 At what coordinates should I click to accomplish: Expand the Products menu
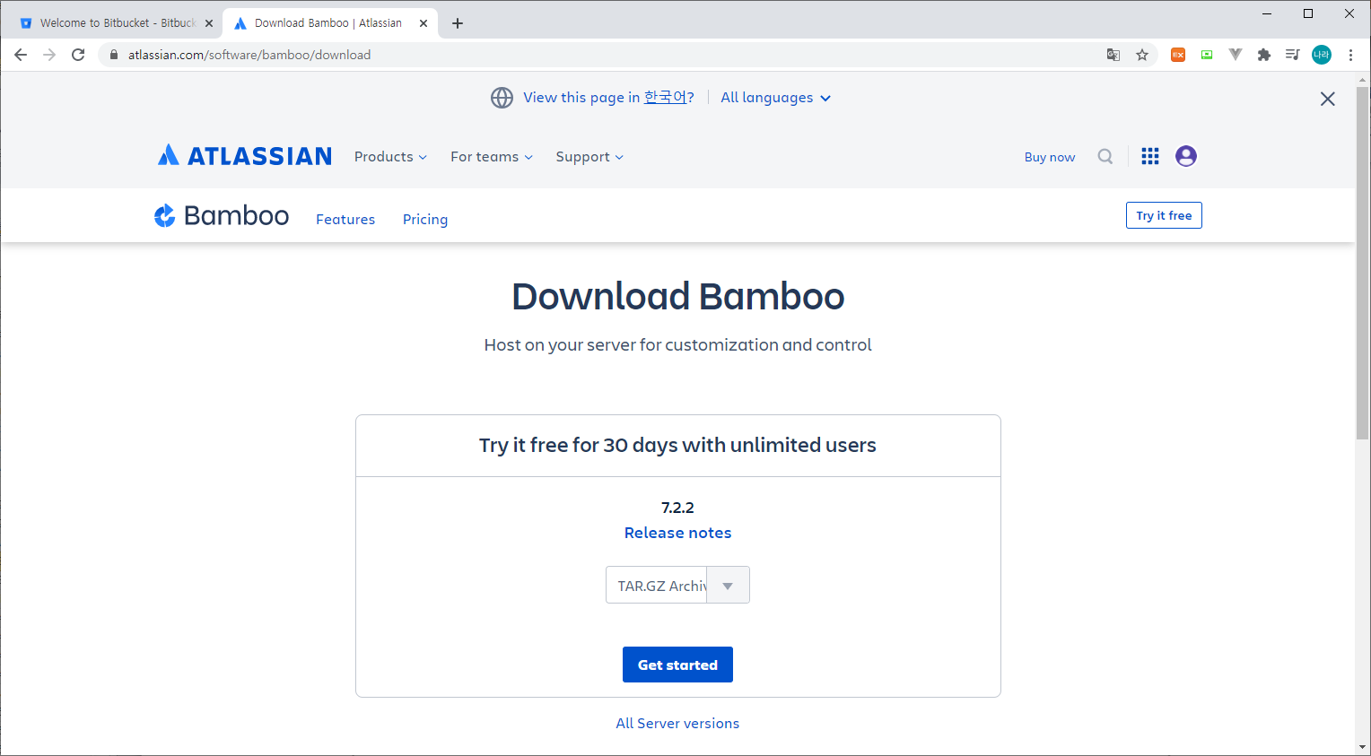389,156
